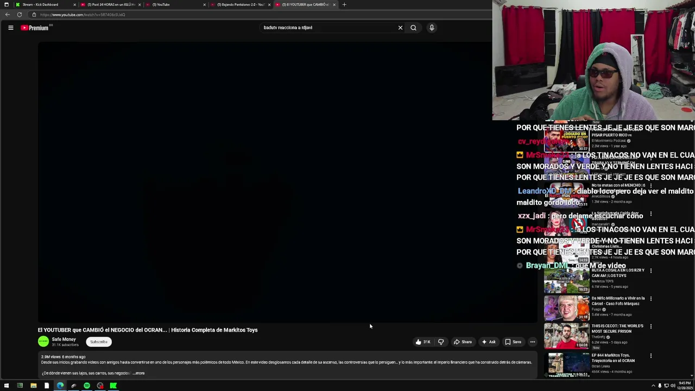Close the Bajando Pantalones 2.0 tab

269,4
